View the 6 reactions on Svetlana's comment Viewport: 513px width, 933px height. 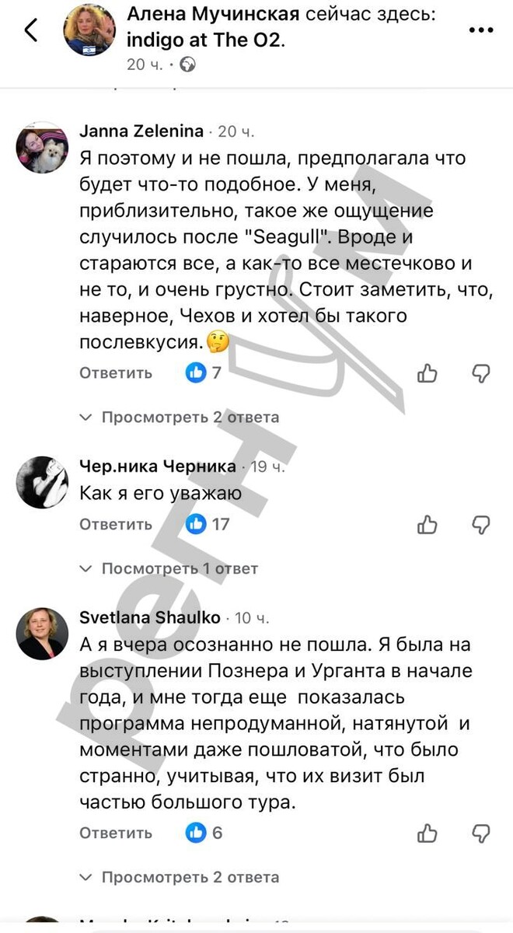click(x=201, y=833)
